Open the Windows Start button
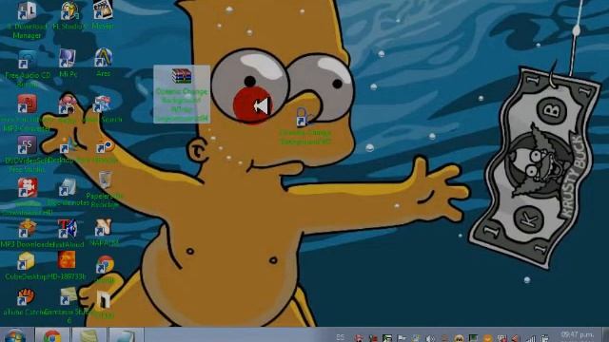 (15, 335)
